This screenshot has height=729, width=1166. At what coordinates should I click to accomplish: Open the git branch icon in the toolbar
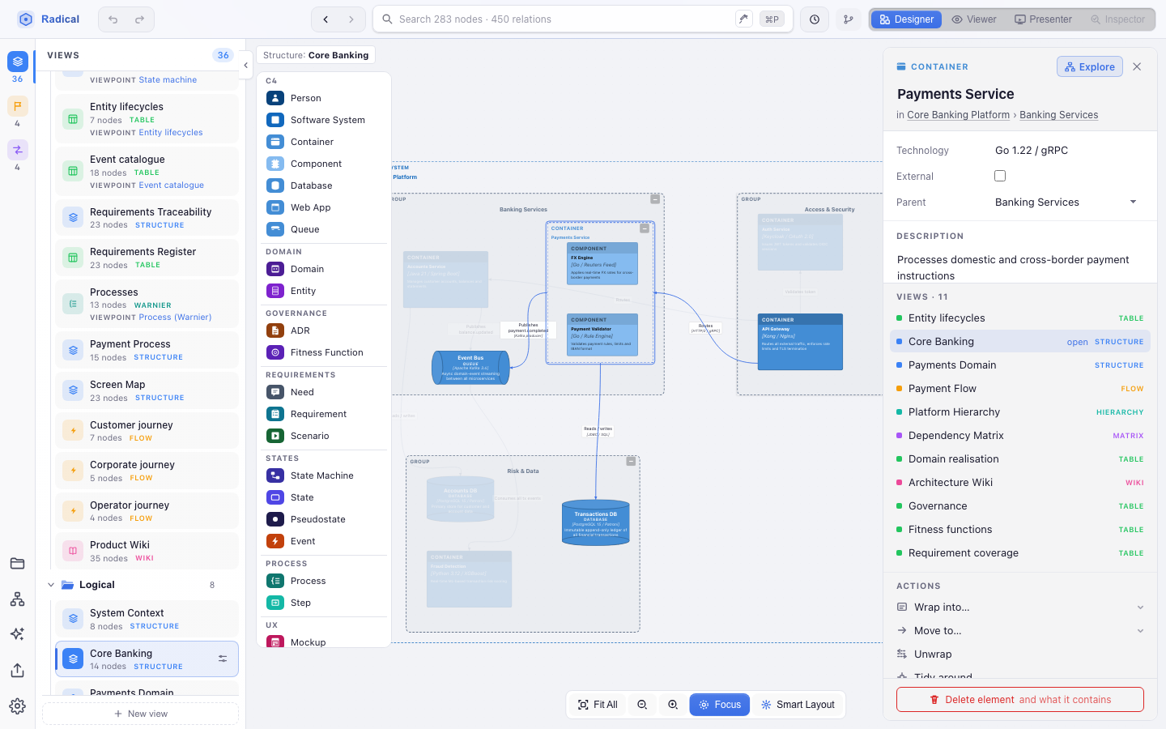tap(848, 19)
